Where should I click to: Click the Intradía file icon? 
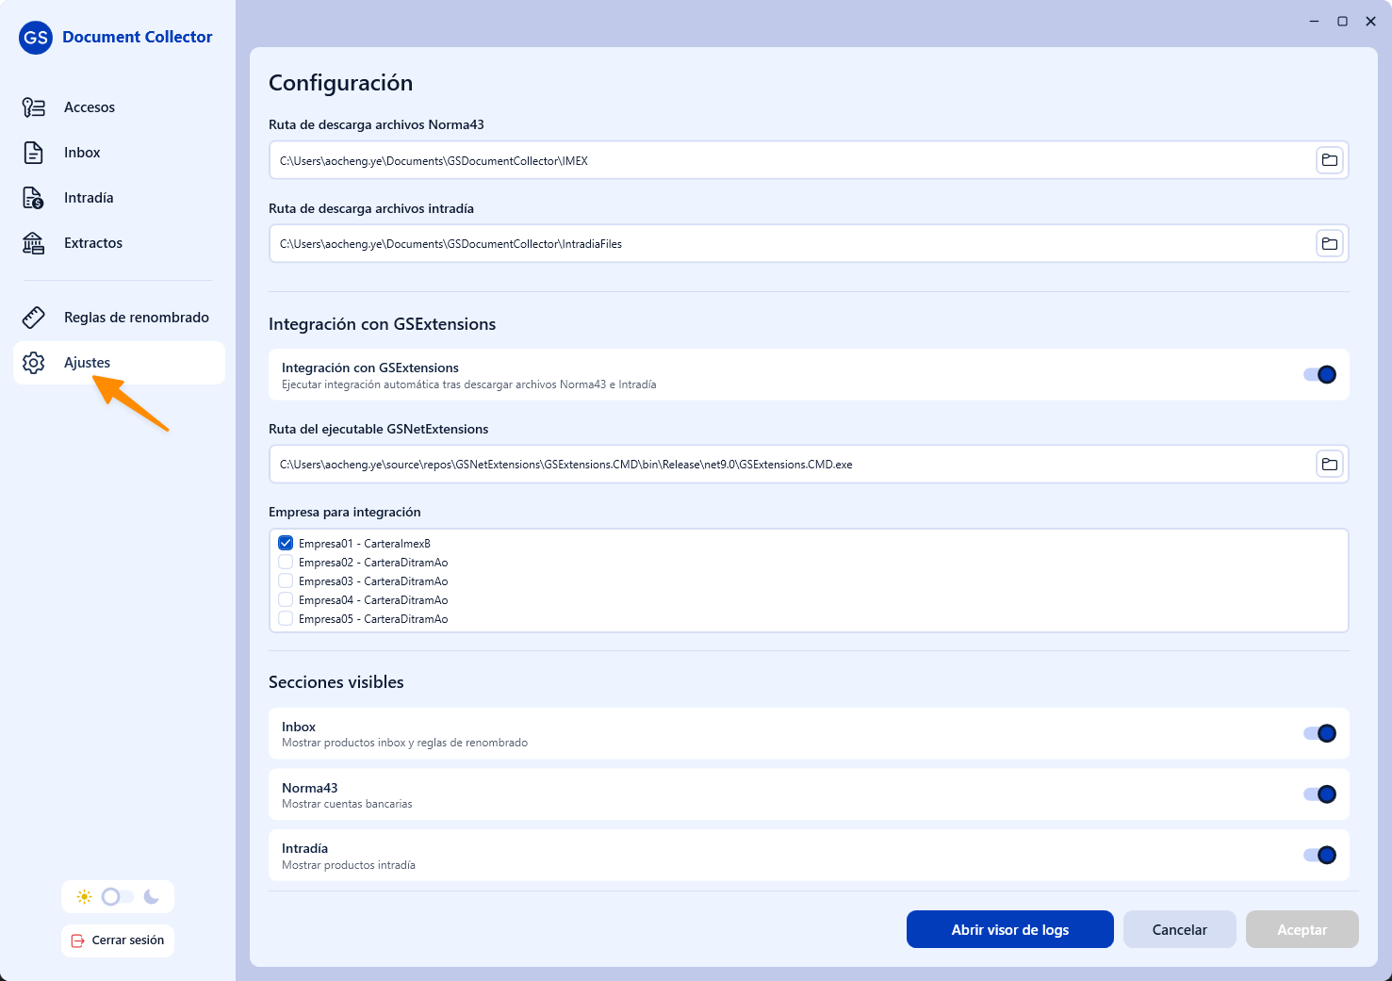(34, 198)
